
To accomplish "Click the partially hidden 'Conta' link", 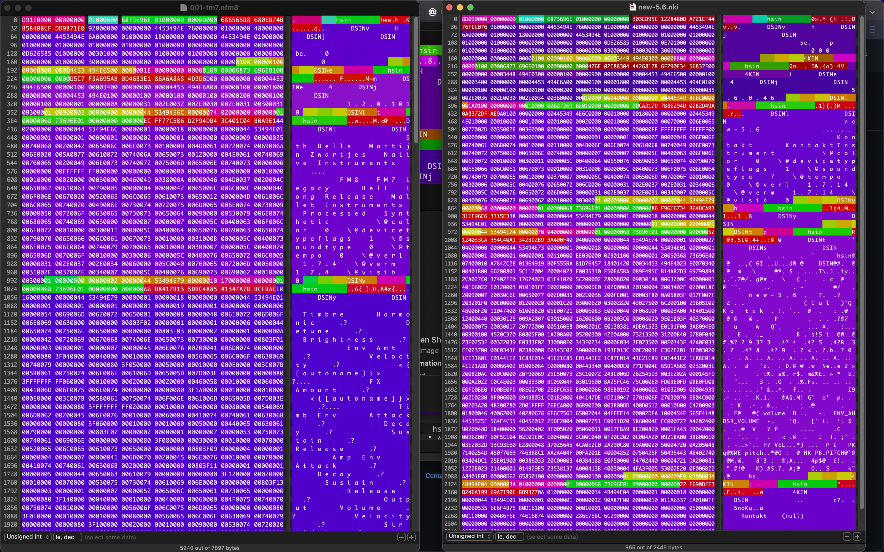I will click(434, 476).
